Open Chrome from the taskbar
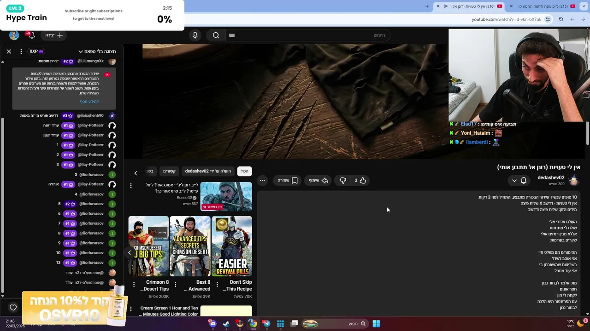Viewport: 590px width, 331px height. [253, 324]
